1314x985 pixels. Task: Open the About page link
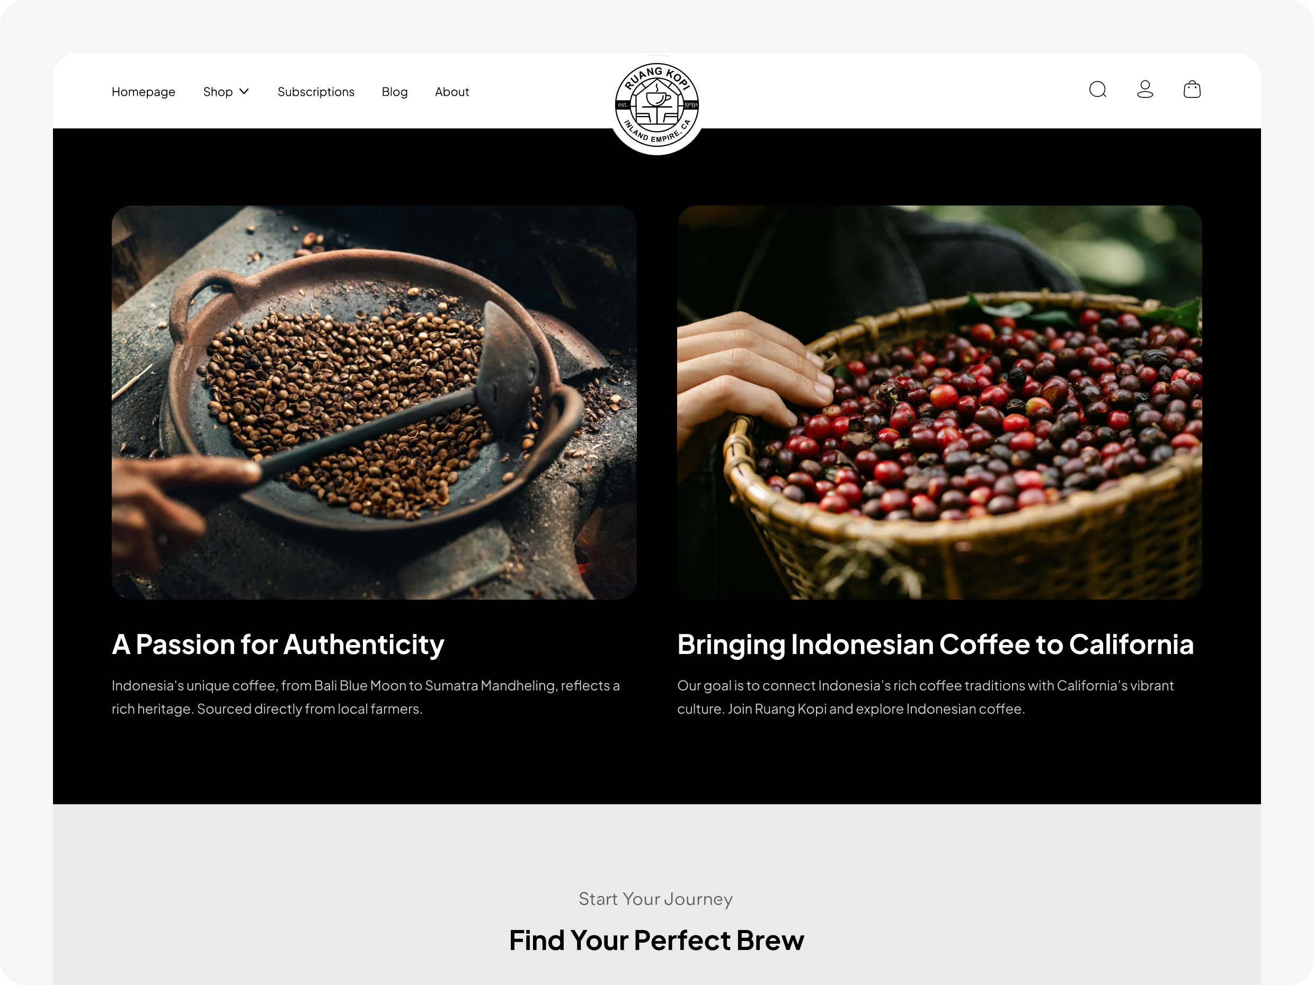click(452, 92)
